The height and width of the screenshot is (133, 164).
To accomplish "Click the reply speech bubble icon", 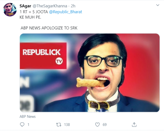I will (22, 125).
